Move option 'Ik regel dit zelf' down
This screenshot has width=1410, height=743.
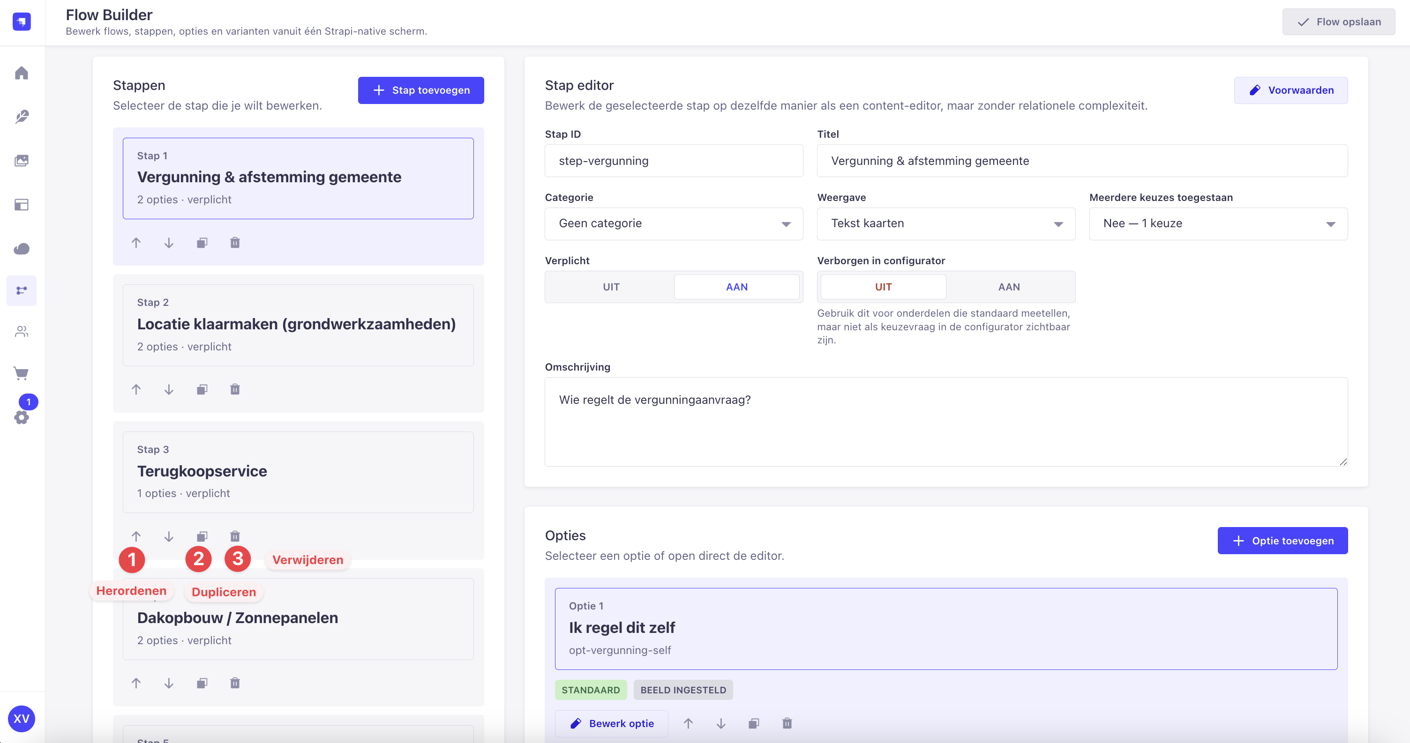tap(721, 723)
